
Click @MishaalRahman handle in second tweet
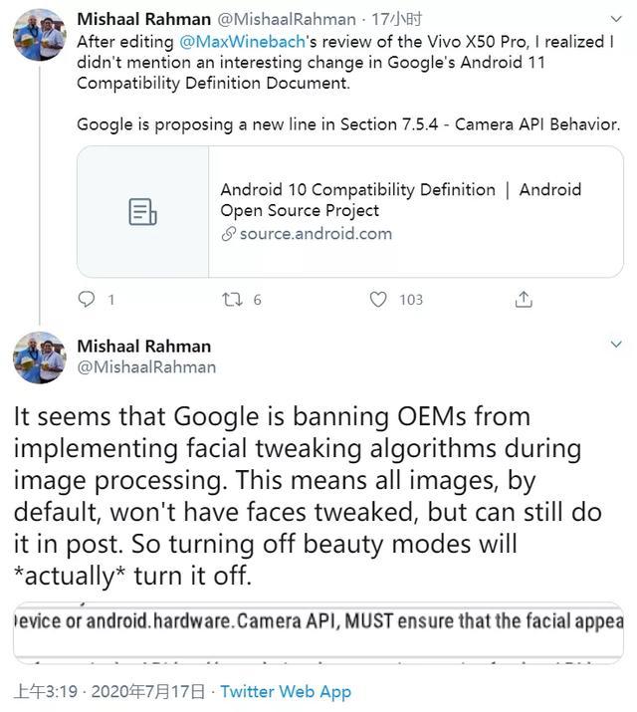[146, 366]
